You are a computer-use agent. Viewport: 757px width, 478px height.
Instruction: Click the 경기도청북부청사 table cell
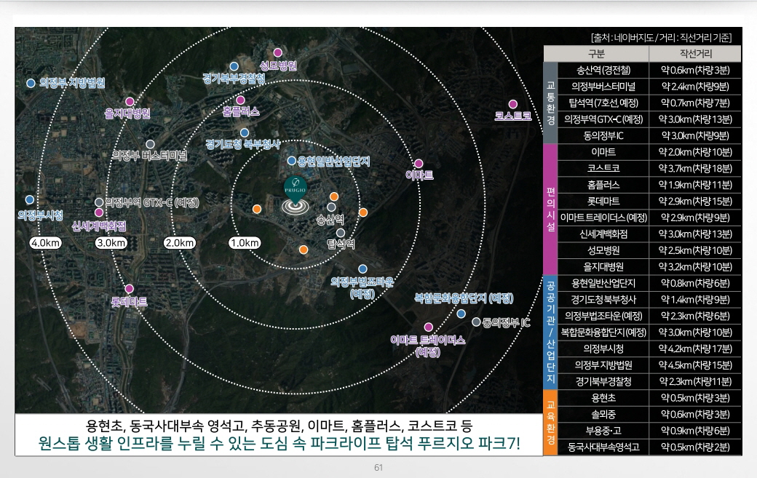coord(603,300)
